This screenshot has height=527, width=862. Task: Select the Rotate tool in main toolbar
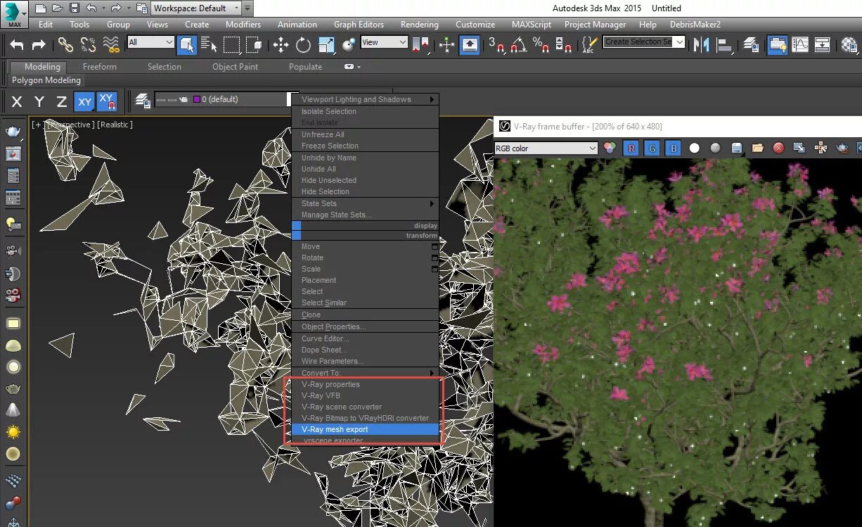(x=303, y=46)
